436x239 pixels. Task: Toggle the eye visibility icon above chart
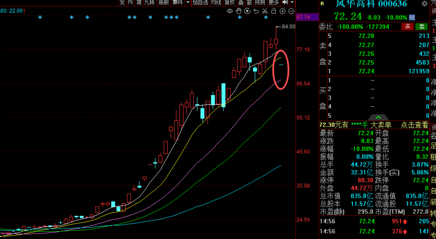click(x=230, y=11)
